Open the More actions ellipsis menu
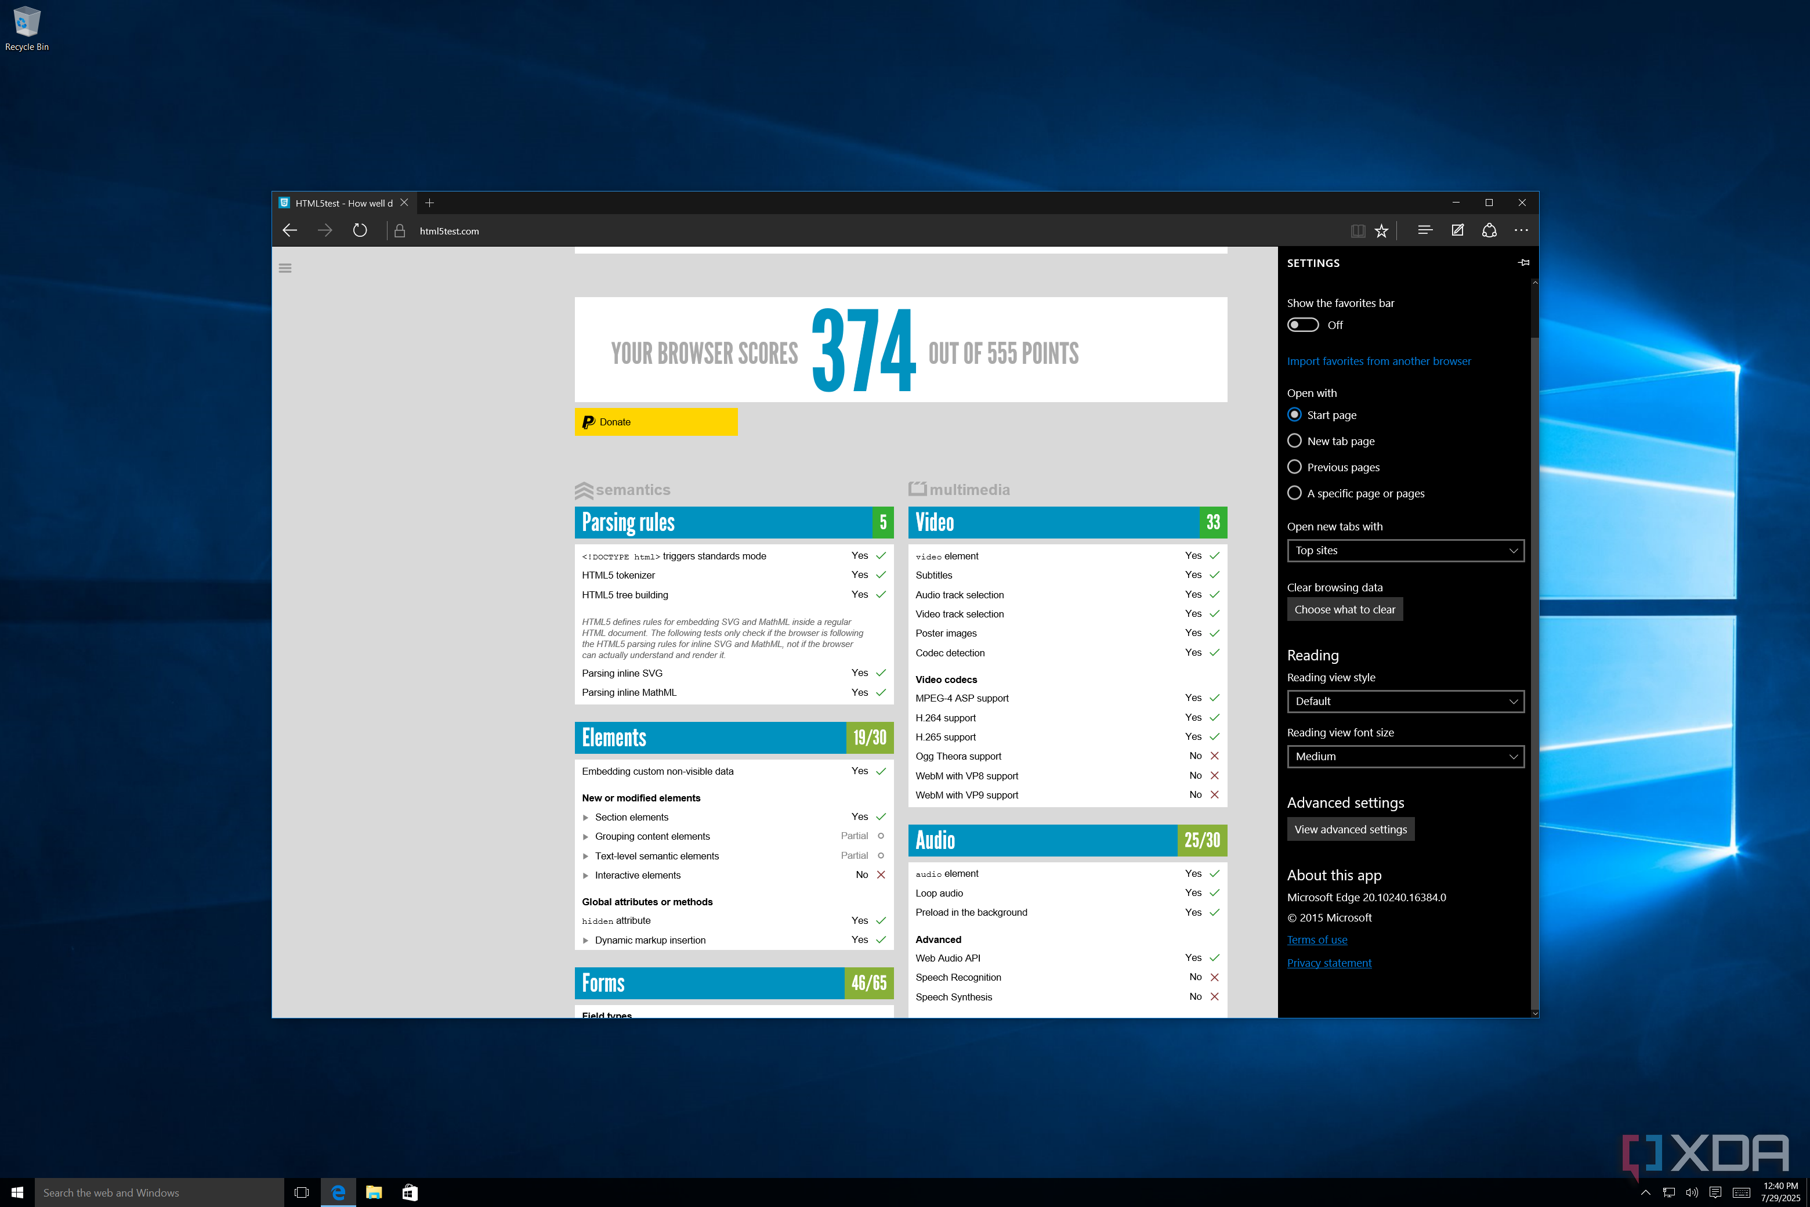Image resolution: width=1810 pixels, height=1207 pixels. click(x=1522, y=229)
